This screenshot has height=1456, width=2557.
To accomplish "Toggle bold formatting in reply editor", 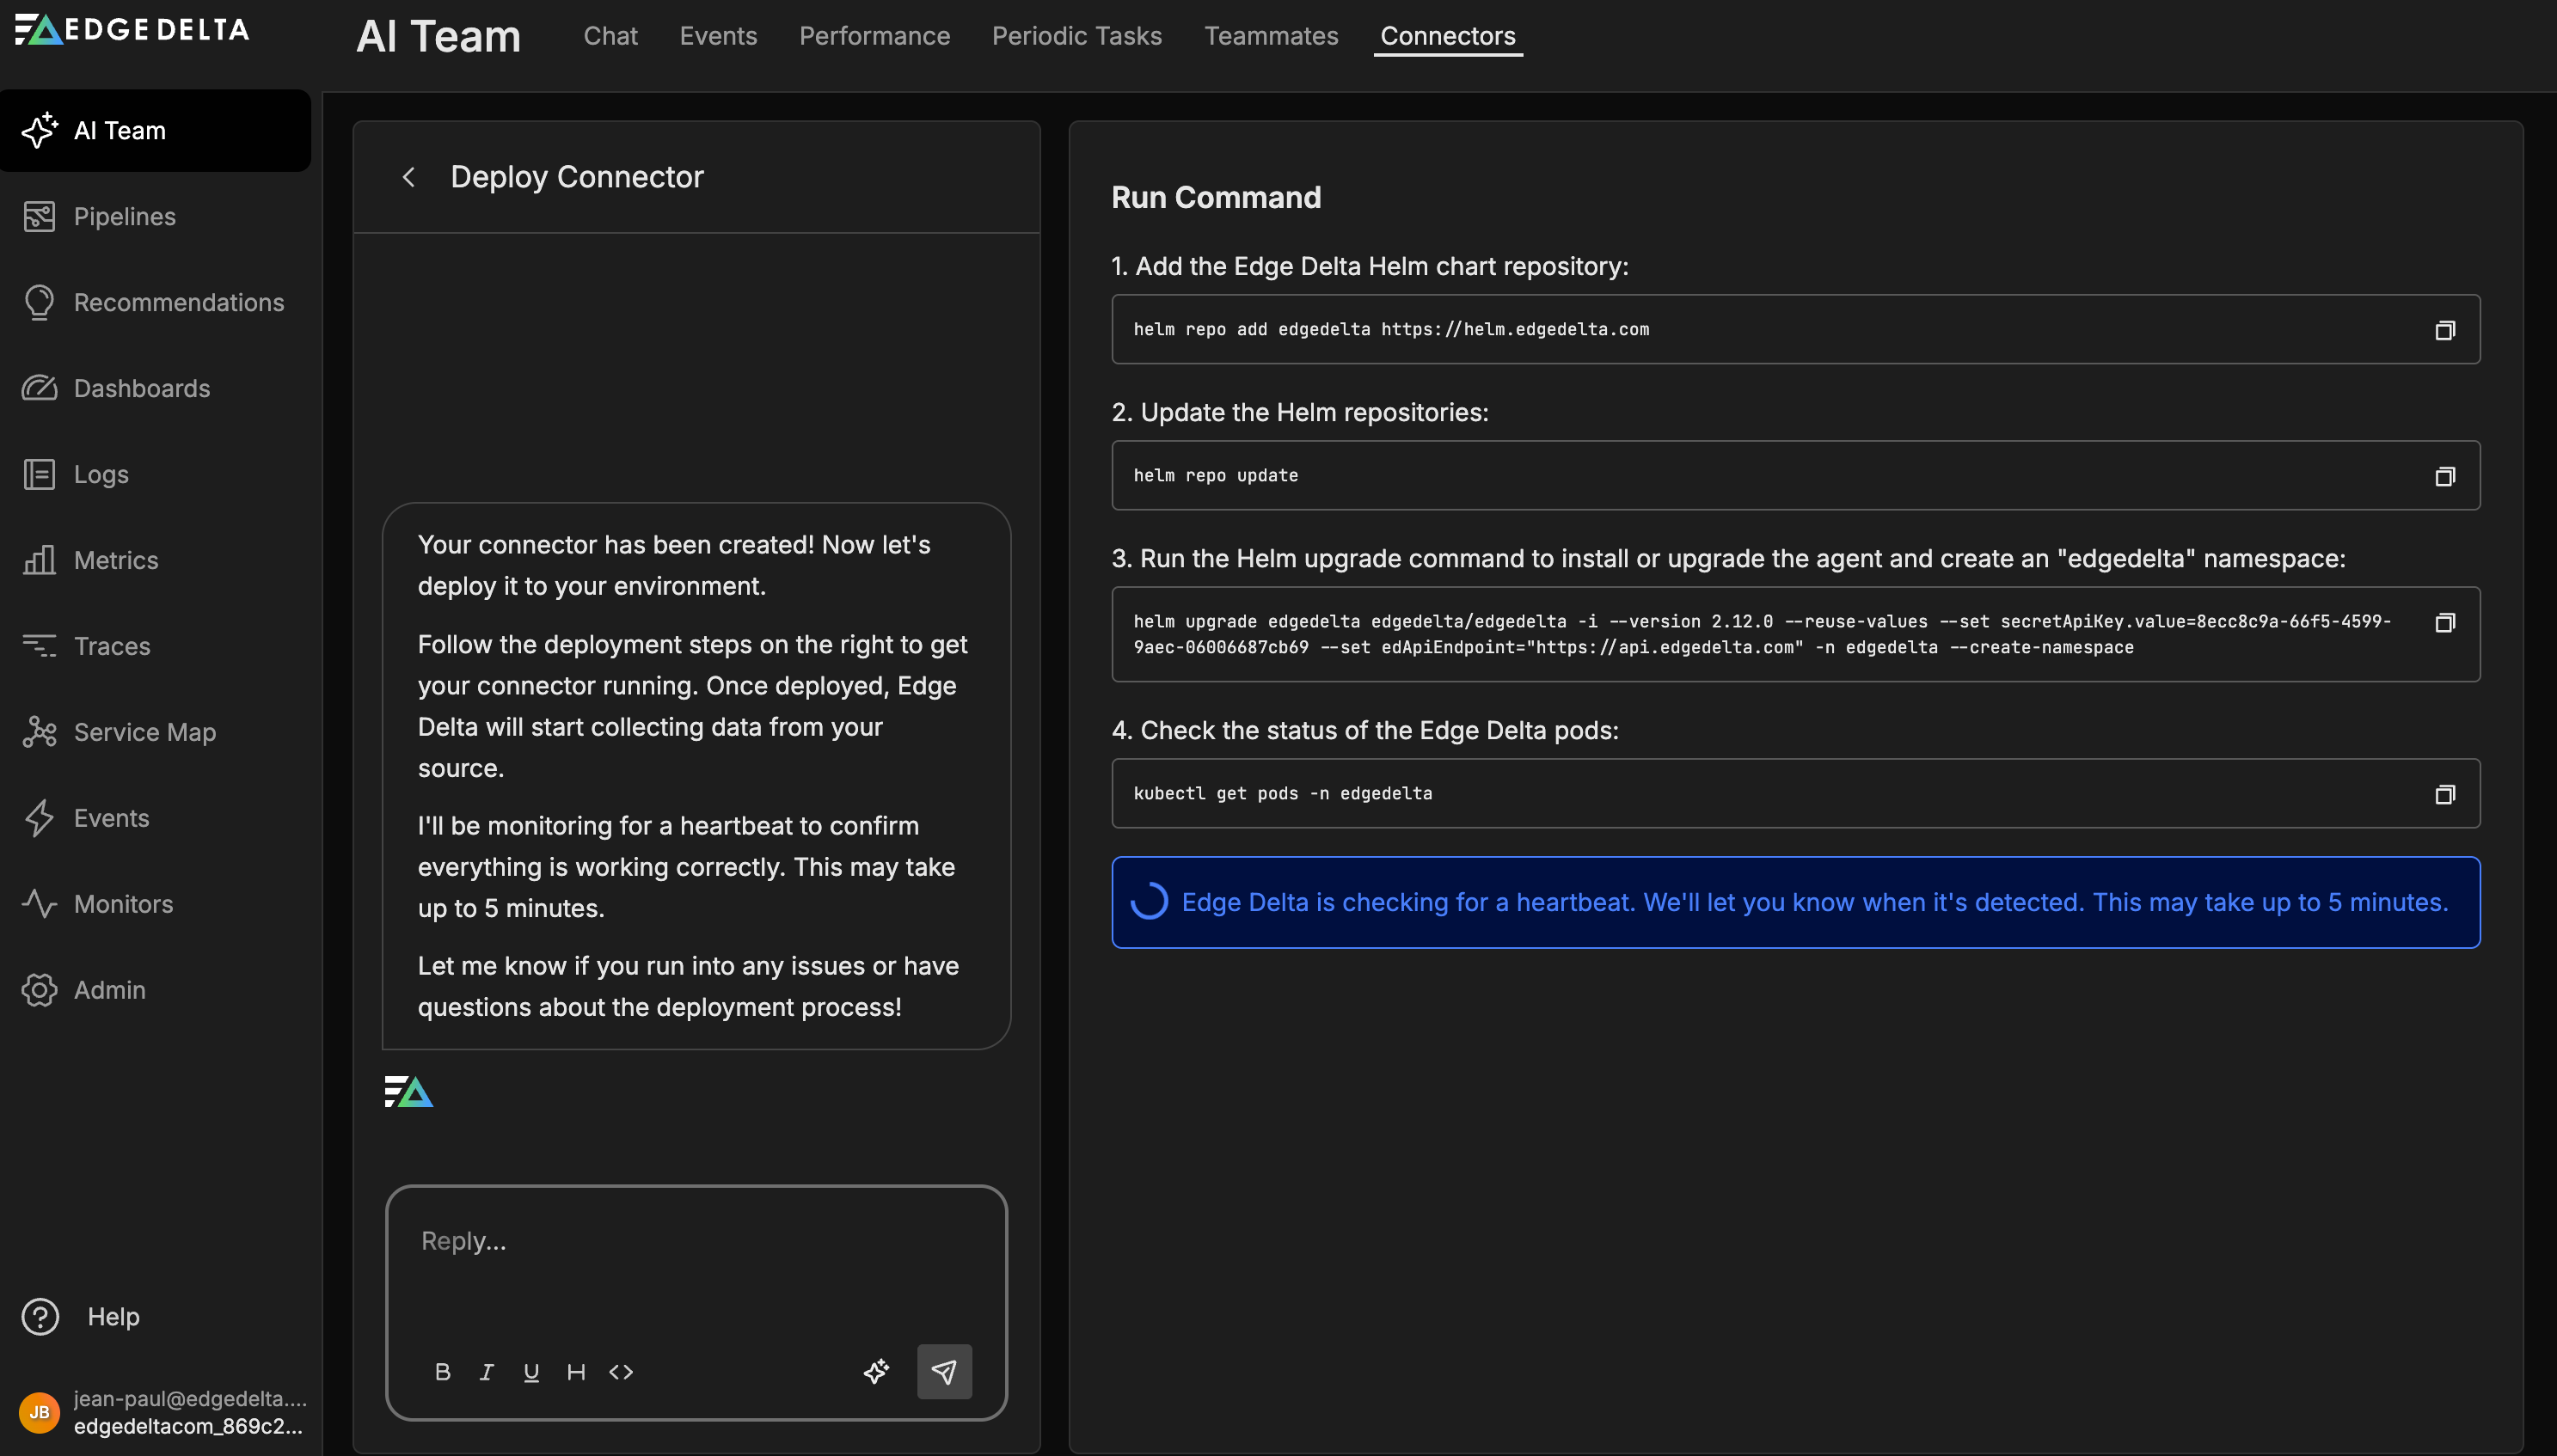I will tap(443, 1371).
